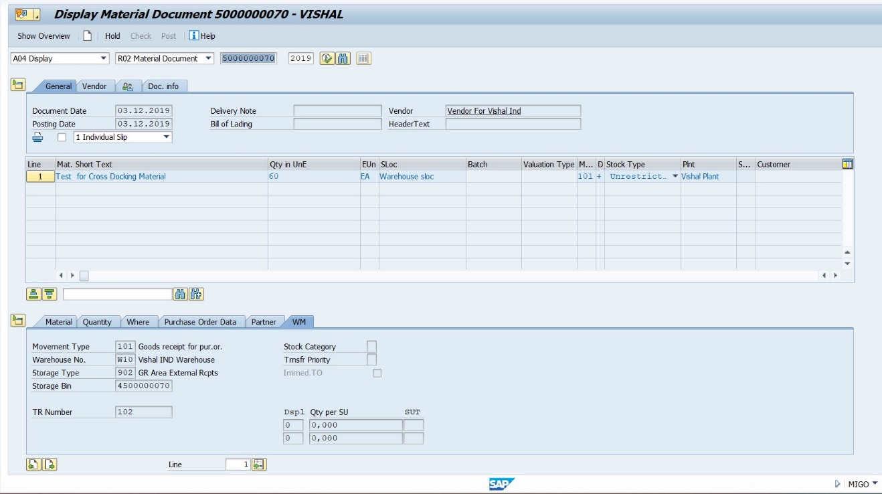Viewport: 882px width, 494px height.
Task: Open the R02 Material Document dropdown
Action: 208,58
